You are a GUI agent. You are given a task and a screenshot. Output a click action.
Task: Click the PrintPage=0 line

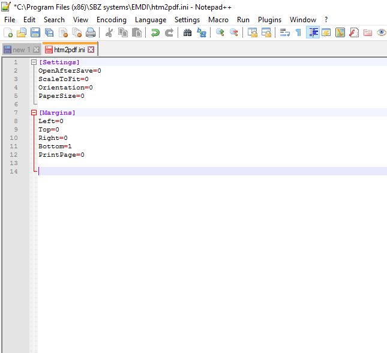click(61, 155)
